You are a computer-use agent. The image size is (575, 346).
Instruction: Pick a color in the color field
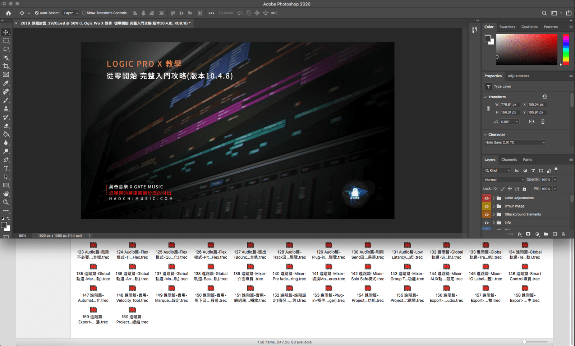point(527,50)
